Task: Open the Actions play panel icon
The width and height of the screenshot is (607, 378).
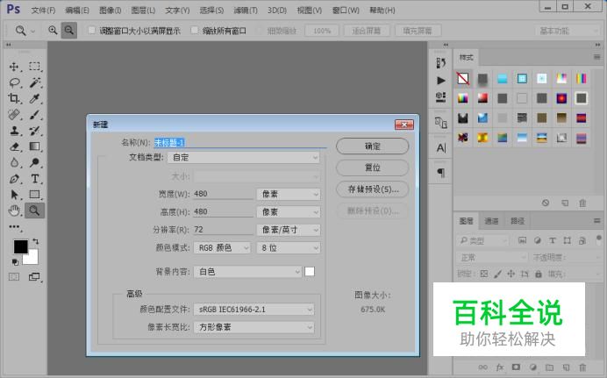Action: point(440,81)
